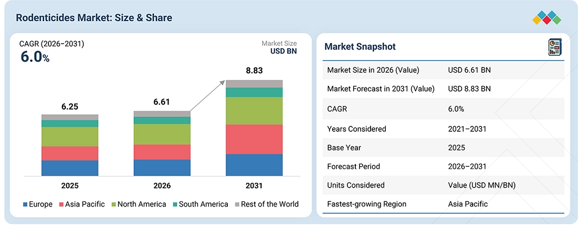Click the Asia Pacific red legend swatch
Viewport: 579px width, 226px height.
62,204
